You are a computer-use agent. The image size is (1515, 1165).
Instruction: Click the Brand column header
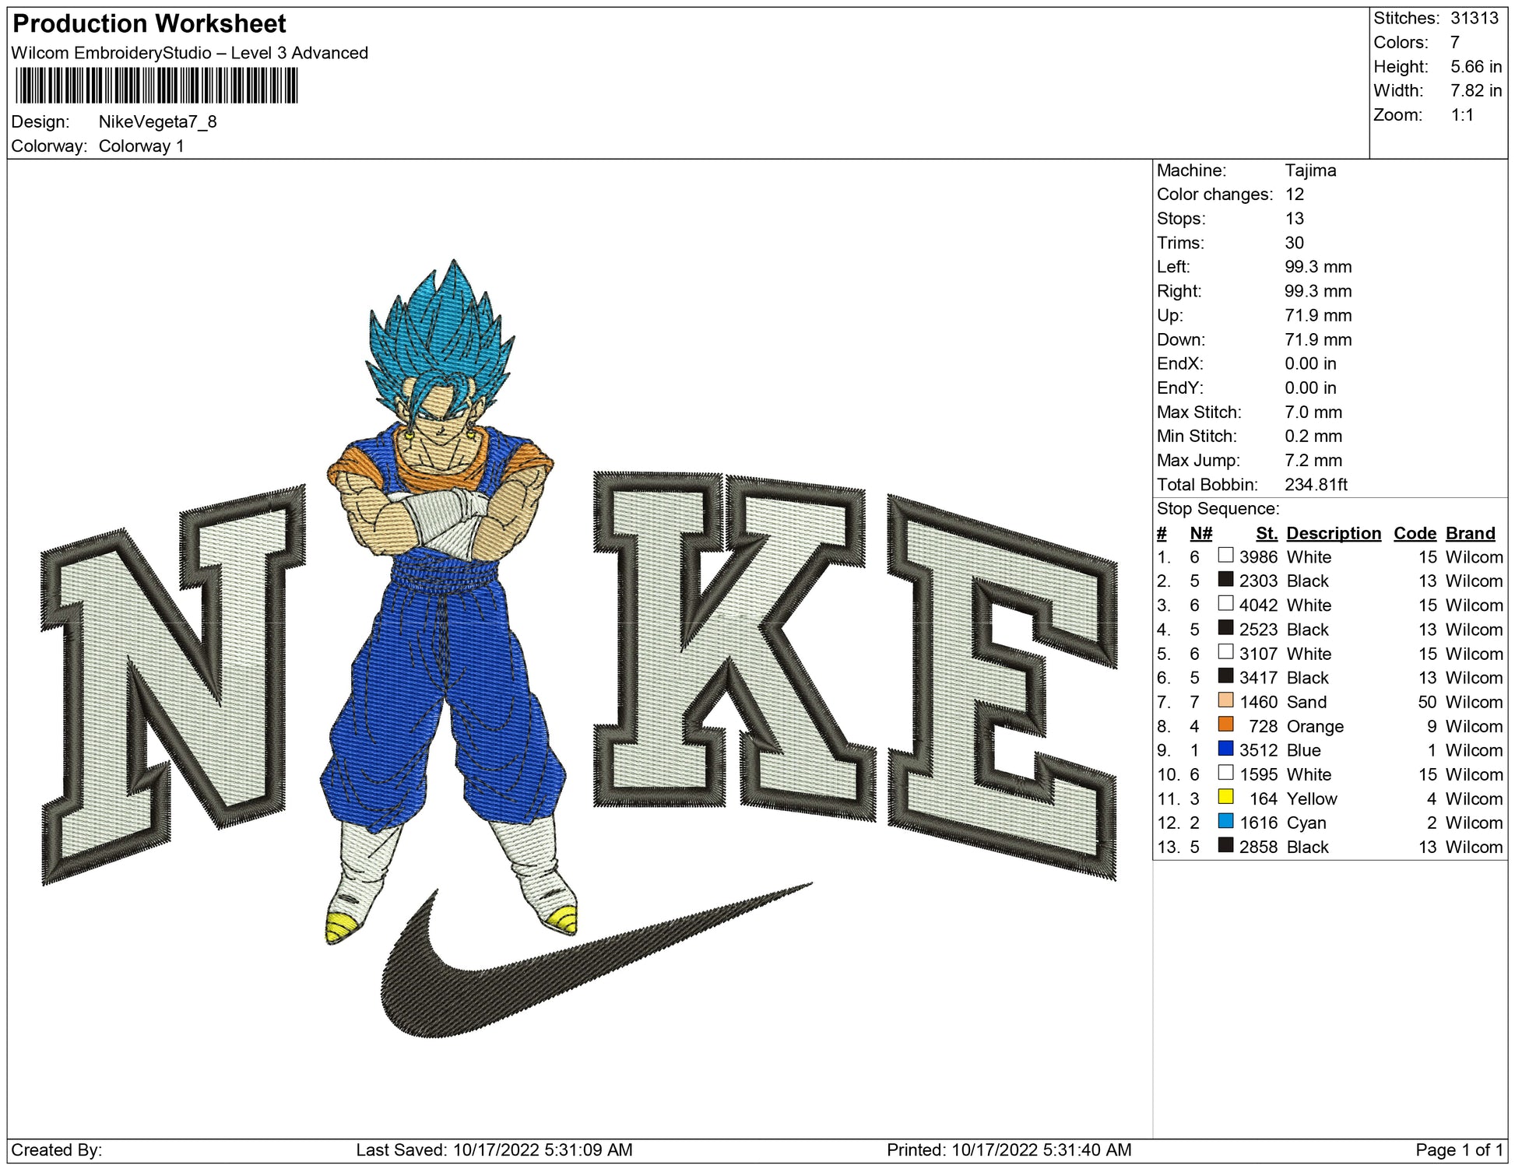pyautogui.click(x=1470, y=533)
